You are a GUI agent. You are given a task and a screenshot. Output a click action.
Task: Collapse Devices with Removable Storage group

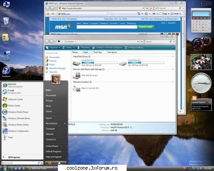[x=173, y=69]
